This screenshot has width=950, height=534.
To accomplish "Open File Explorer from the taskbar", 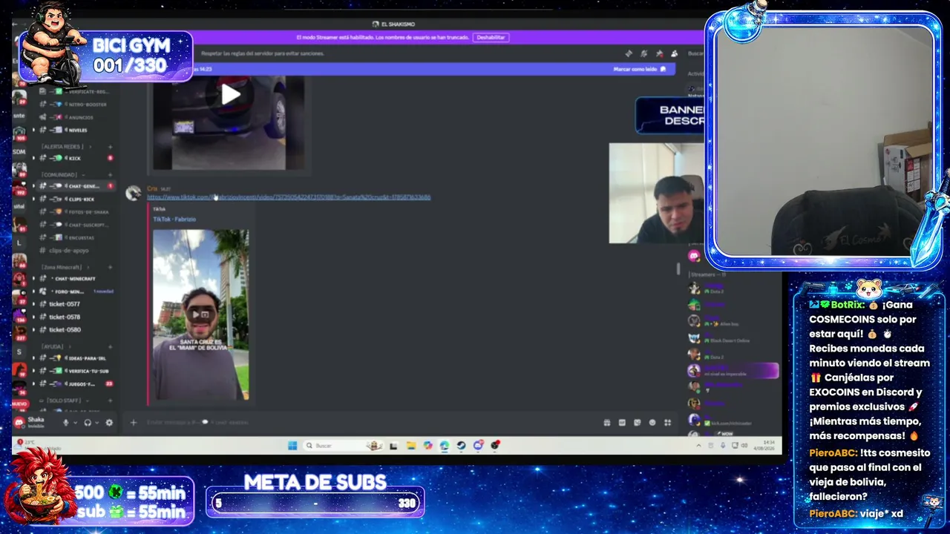I will [x=410, y=446].
